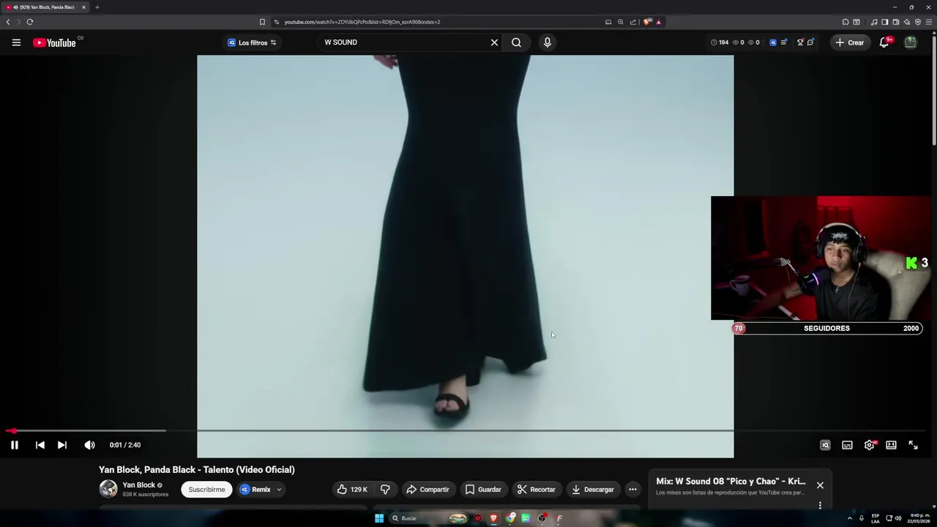
Task: Run search with the magnifier button
Action: [517, 42]
